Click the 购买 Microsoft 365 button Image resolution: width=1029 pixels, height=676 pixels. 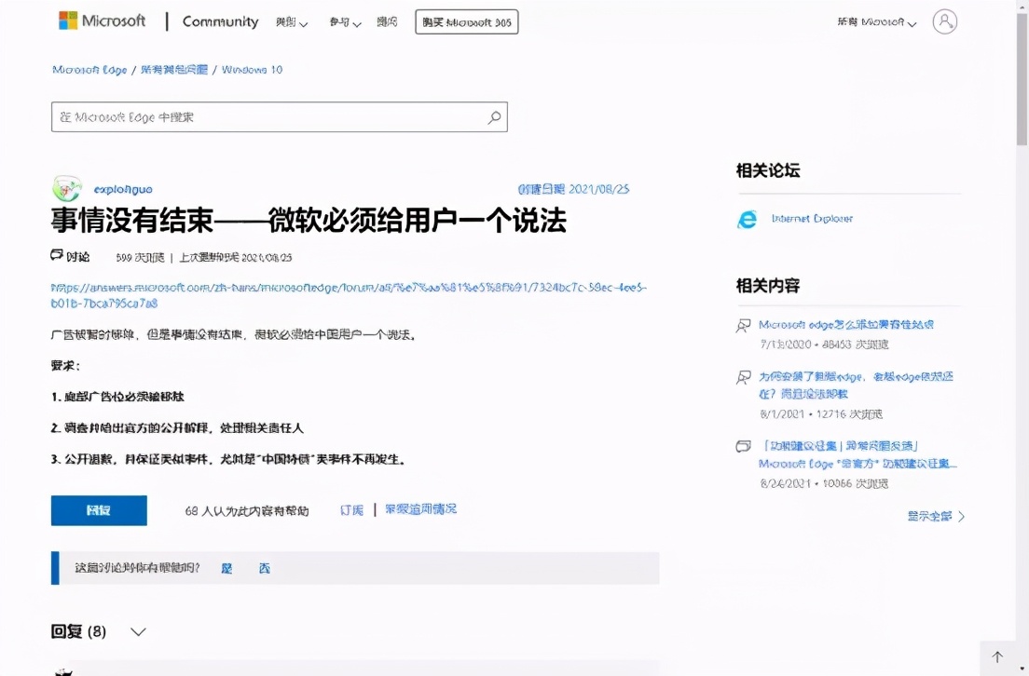tap(466, 20)
